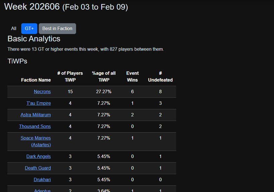
Task: Click the Death Guard link
Action: click(x=38, y=168)
